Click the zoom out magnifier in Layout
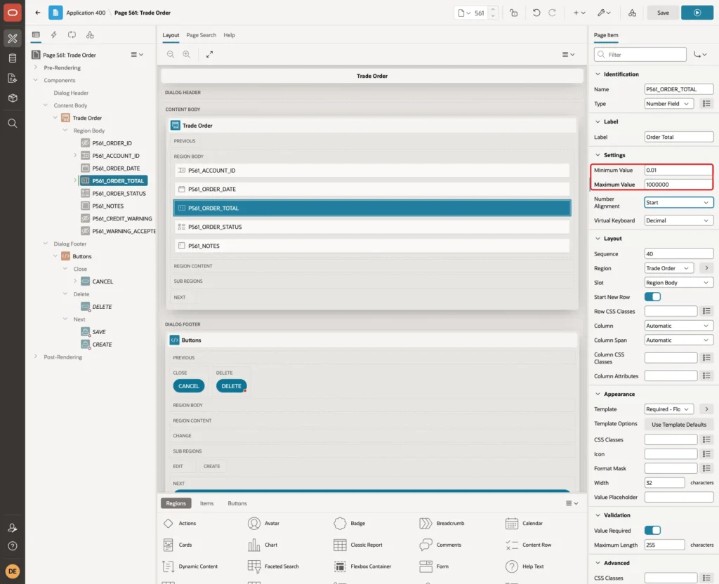The width and height of the screenshot is (719, 584). point(171,54)
